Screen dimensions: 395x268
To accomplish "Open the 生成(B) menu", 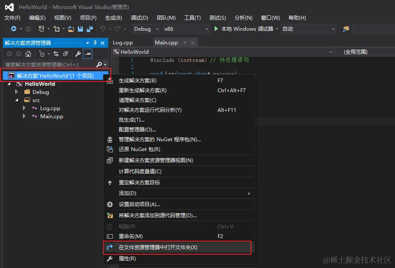I will click(x=114, y=18).
